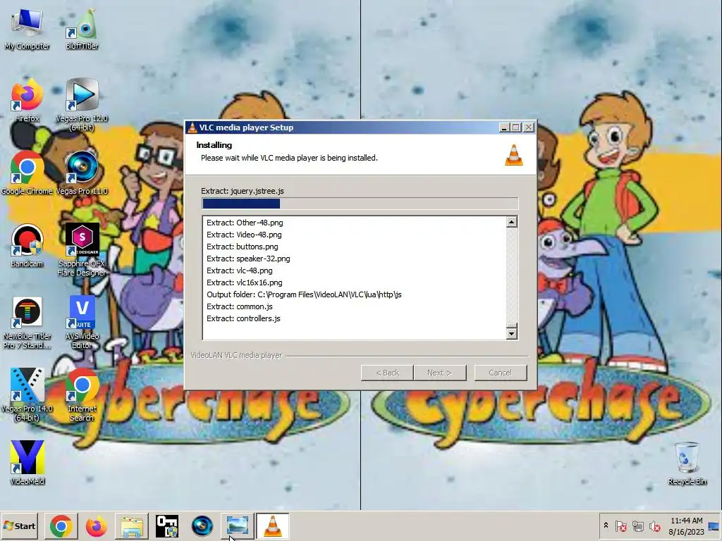Show hidden system tray icons

click(606, 526)
